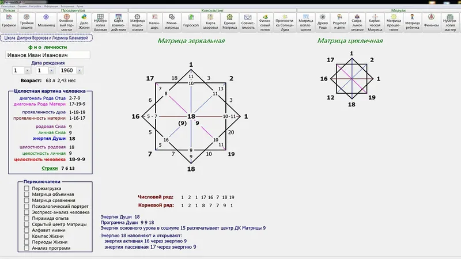Open Сакральное зачатие tool

357,22
